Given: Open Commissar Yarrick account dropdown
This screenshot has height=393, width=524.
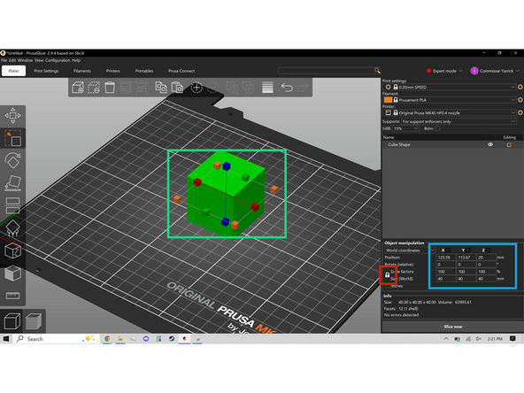Looking at the screenshot, I should (496, 71).
